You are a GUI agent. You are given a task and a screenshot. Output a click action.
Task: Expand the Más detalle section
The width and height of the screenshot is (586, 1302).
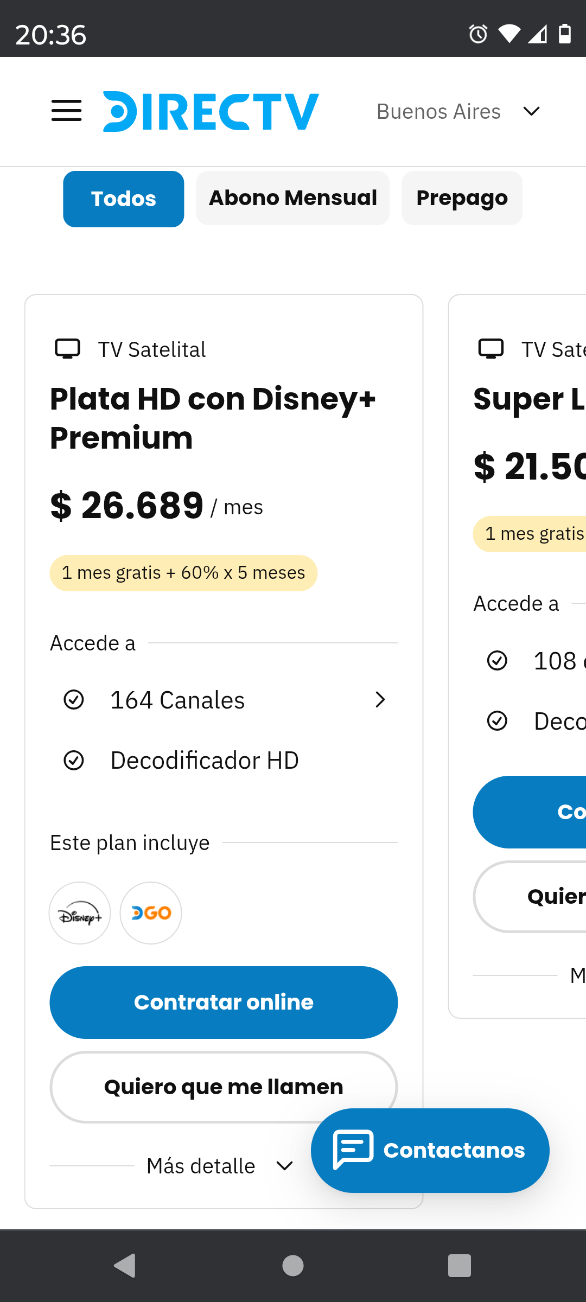[220, 1166]
